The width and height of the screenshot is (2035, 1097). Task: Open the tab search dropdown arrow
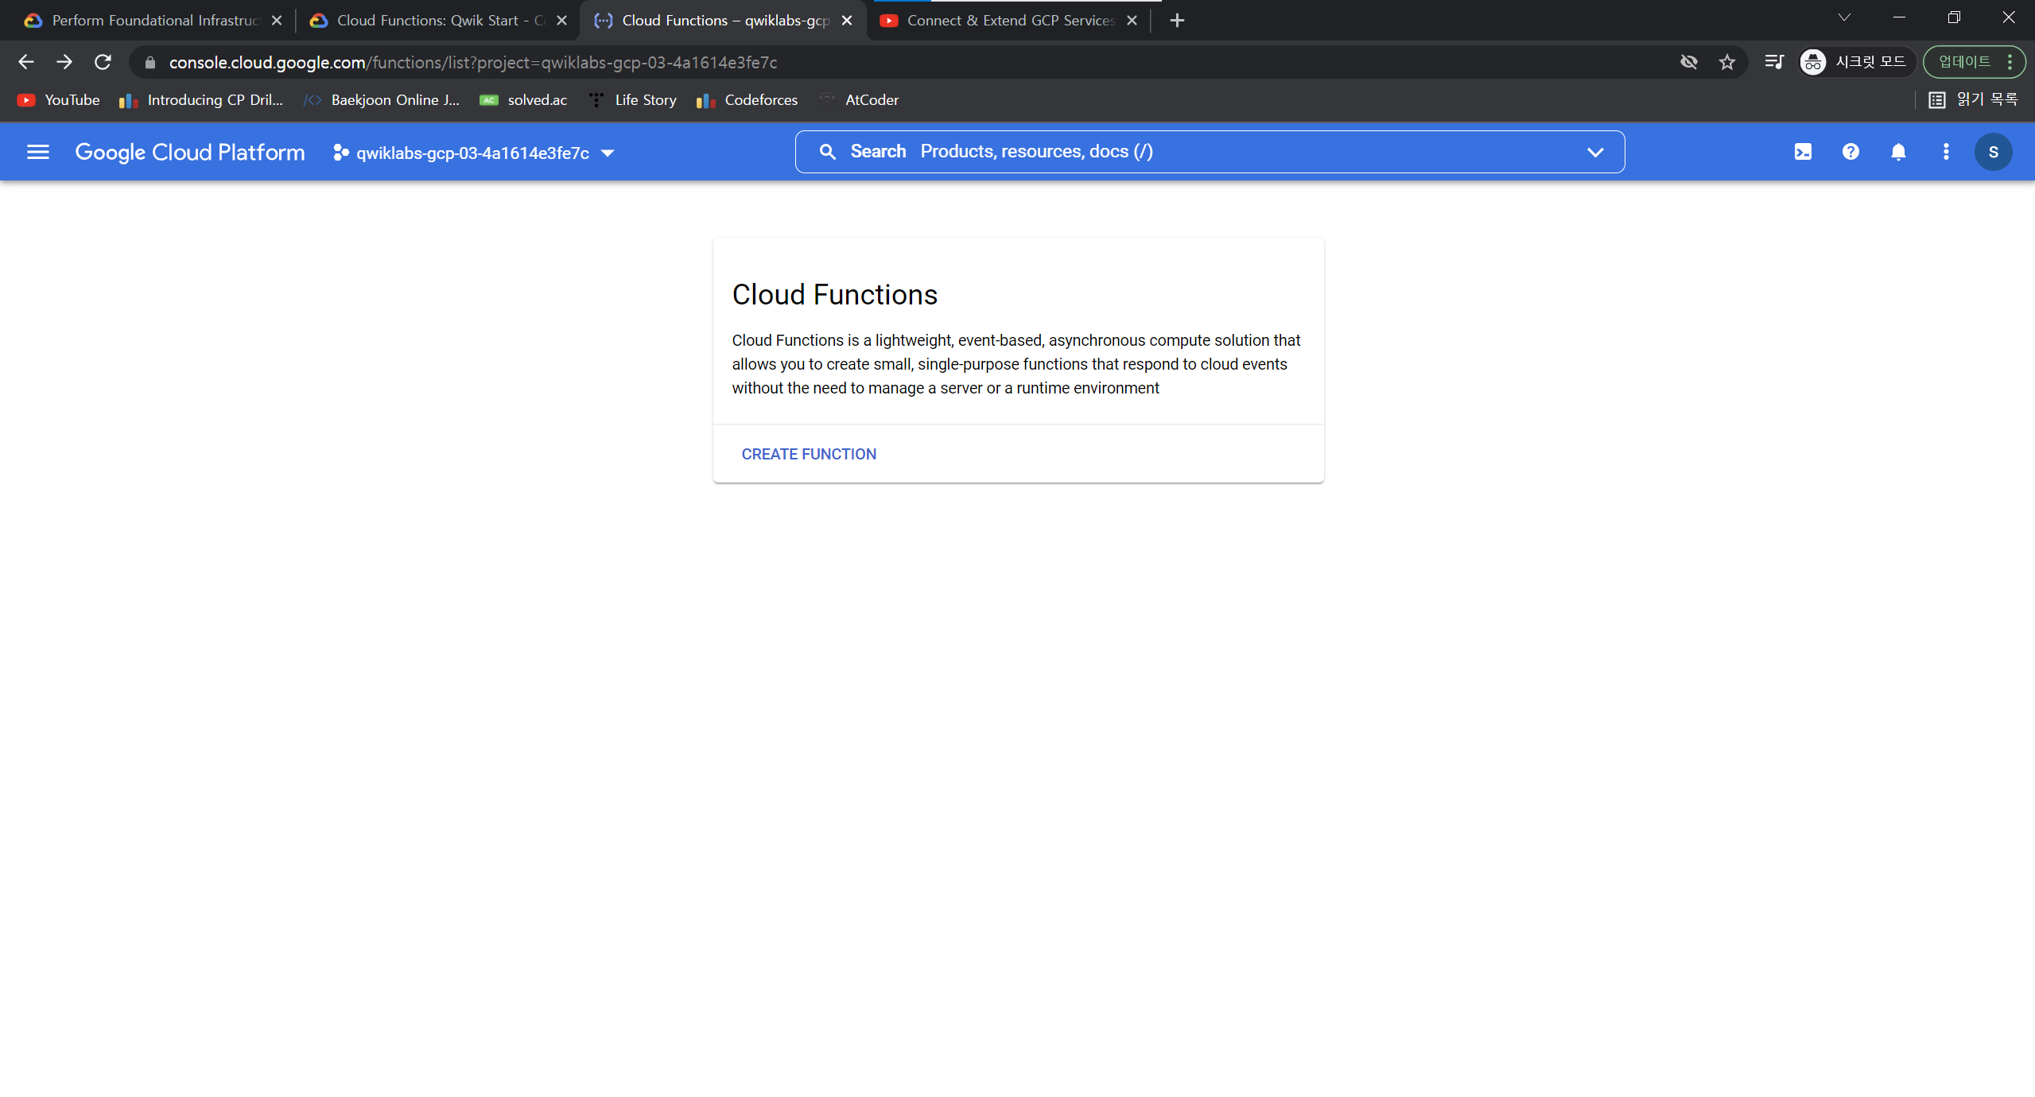click(x=1844, y=17)
